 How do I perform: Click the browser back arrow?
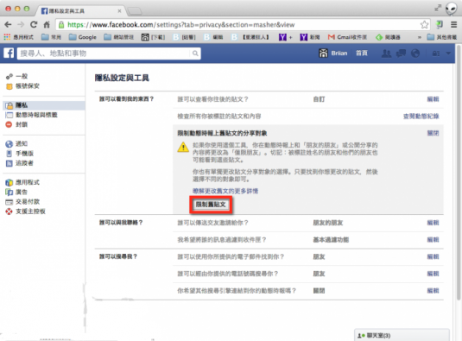[9, 25]
